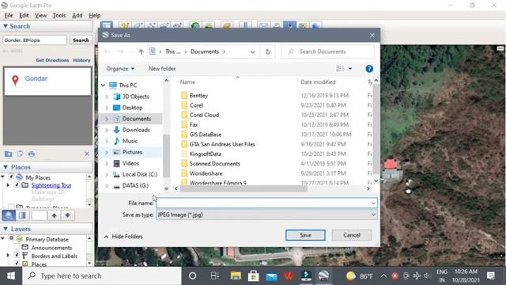The width and height of the screenshot is (506, 285).
Task: Click the Back arrow in Save As dialog
Action: point(108,51)
